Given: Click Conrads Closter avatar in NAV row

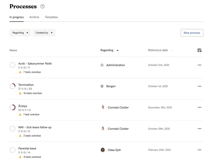Looking at the screenshot, I should [x=103, y=128].
